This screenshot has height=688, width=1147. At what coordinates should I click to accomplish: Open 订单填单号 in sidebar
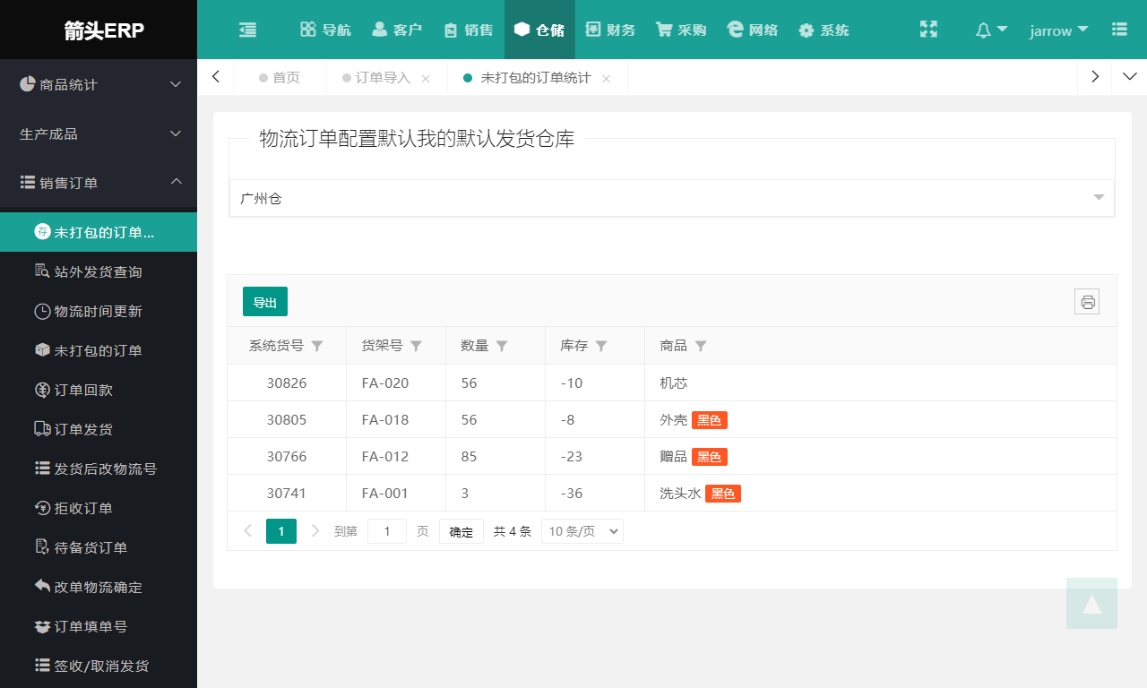[99, 626]
